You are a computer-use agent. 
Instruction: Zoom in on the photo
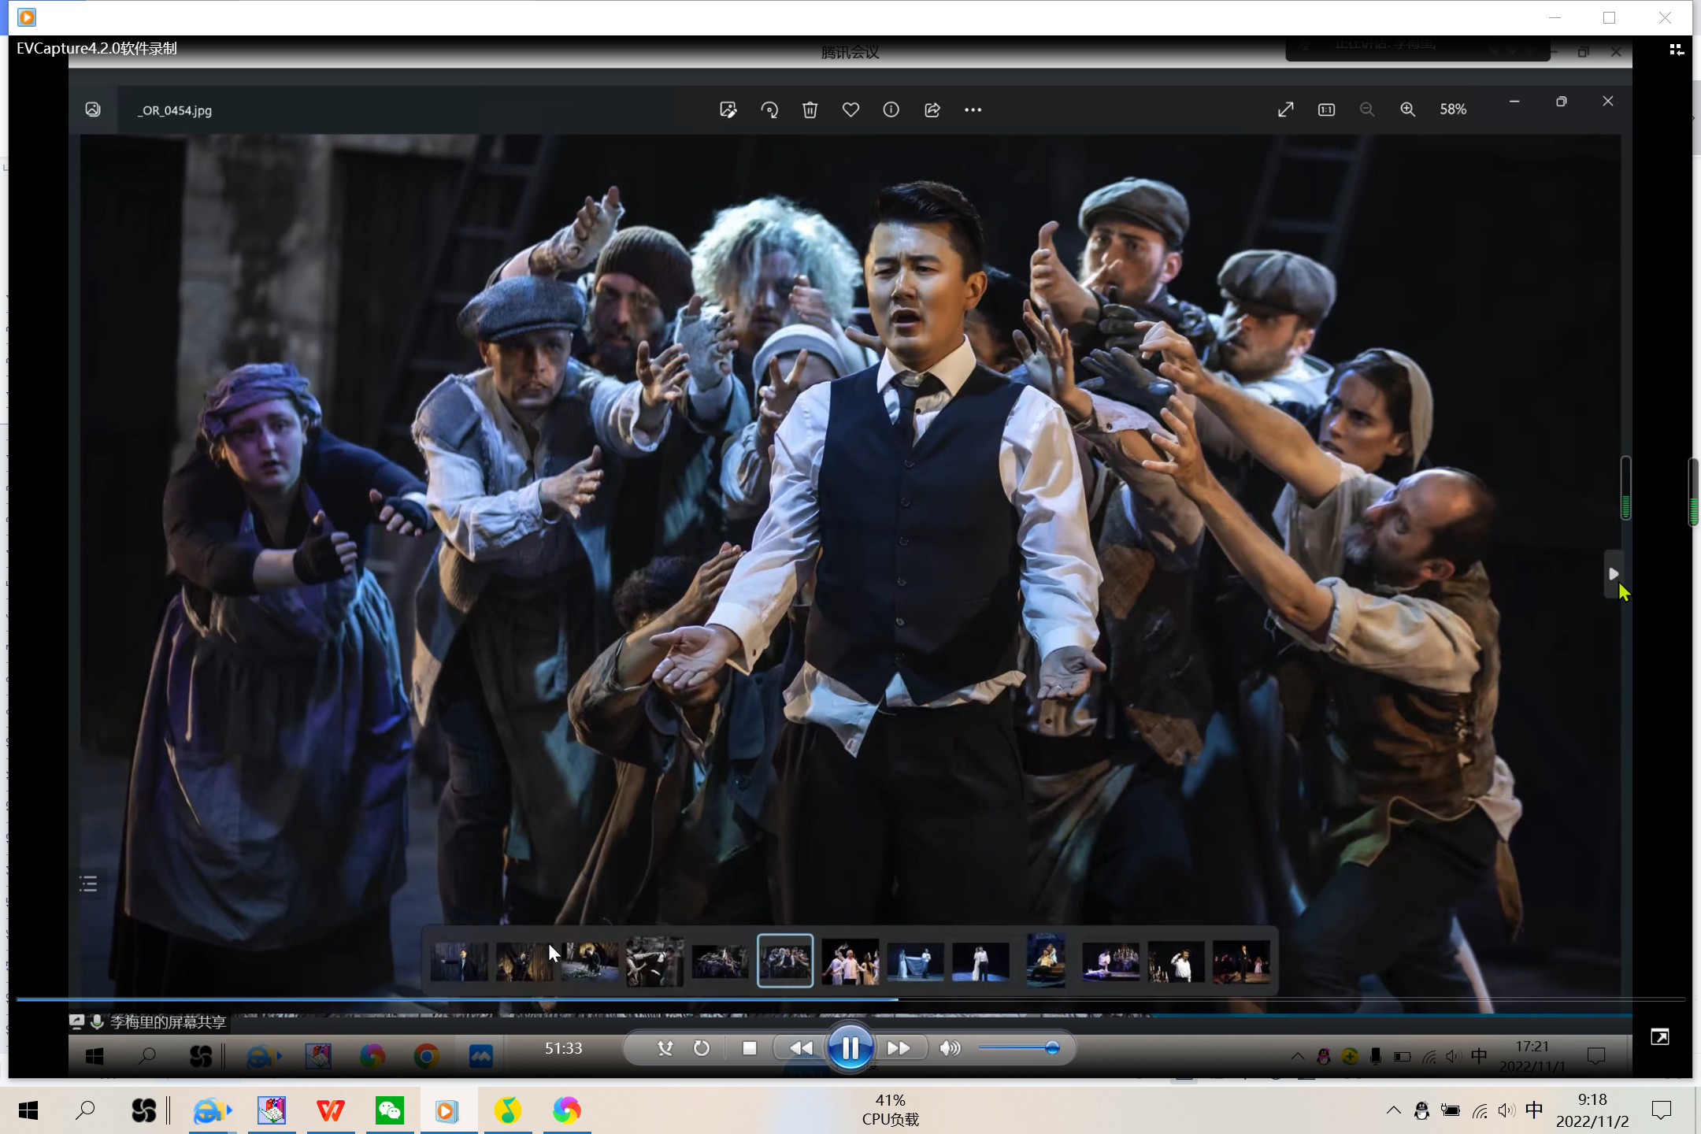tap(1407, 110)
